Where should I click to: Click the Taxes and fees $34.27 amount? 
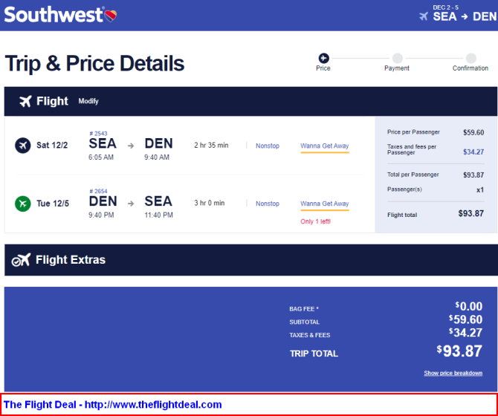pos(473,152)
